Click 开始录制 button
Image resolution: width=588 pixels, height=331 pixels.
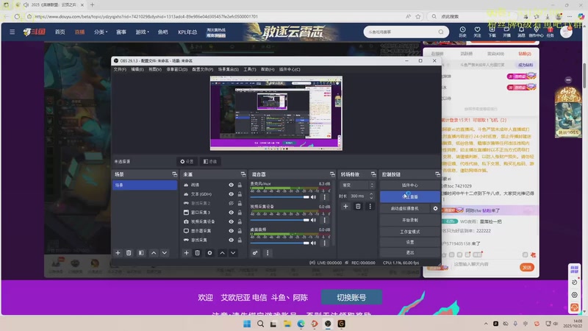(410, 220)
